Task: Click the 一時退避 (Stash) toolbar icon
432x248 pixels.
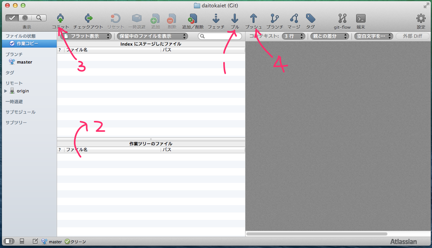Action: pos(137,18)
